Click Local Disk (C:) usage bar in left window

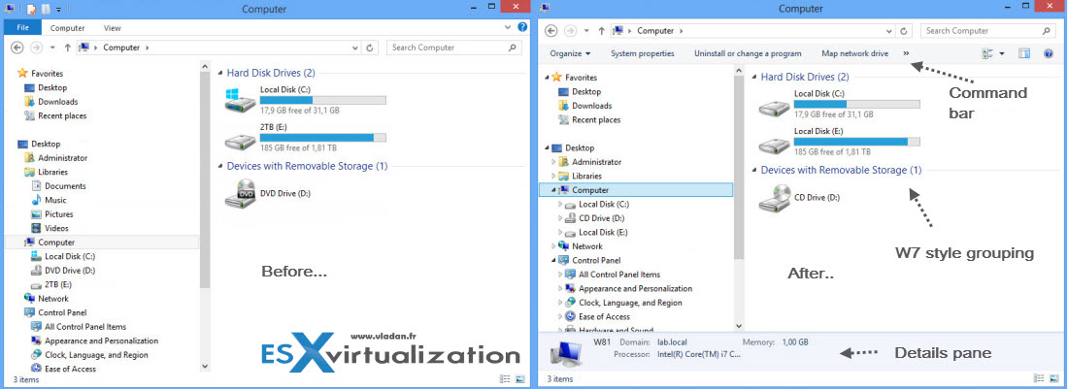pyautogui.click(x=323, y=100)
